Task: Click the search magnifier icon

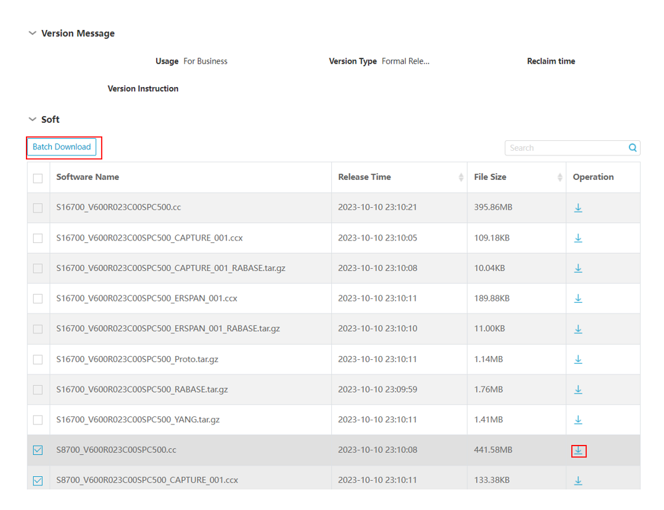Action: pyautogui.click(x=631, y=147)
